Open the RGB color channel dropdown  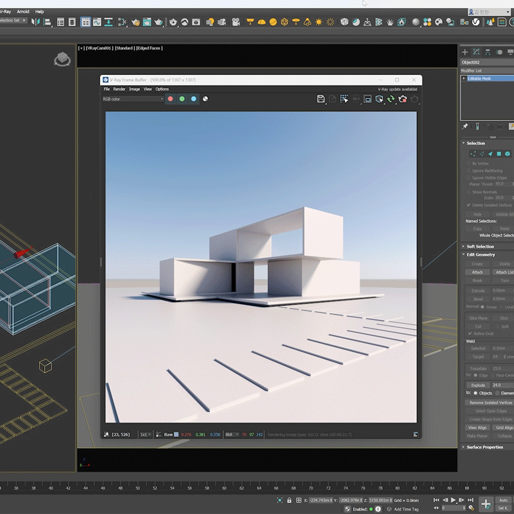[x=133, y=99]
